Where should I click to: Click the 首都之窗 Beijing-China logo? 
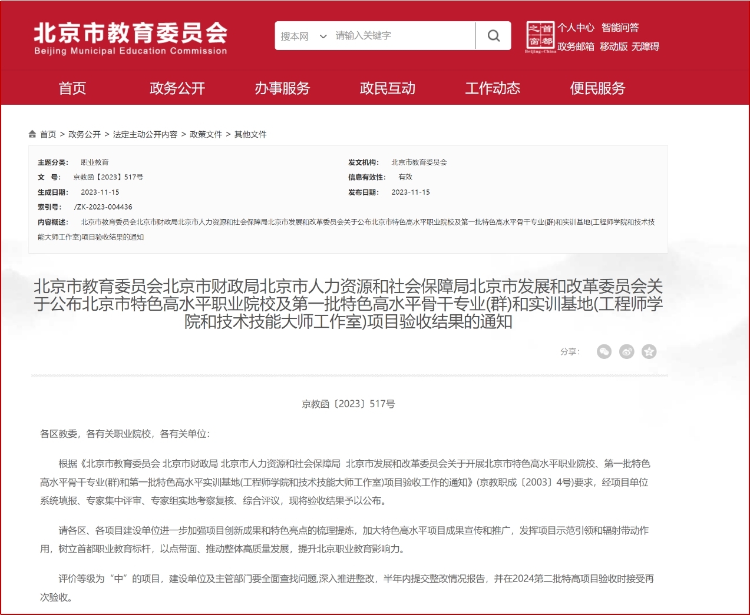point(540,36)
